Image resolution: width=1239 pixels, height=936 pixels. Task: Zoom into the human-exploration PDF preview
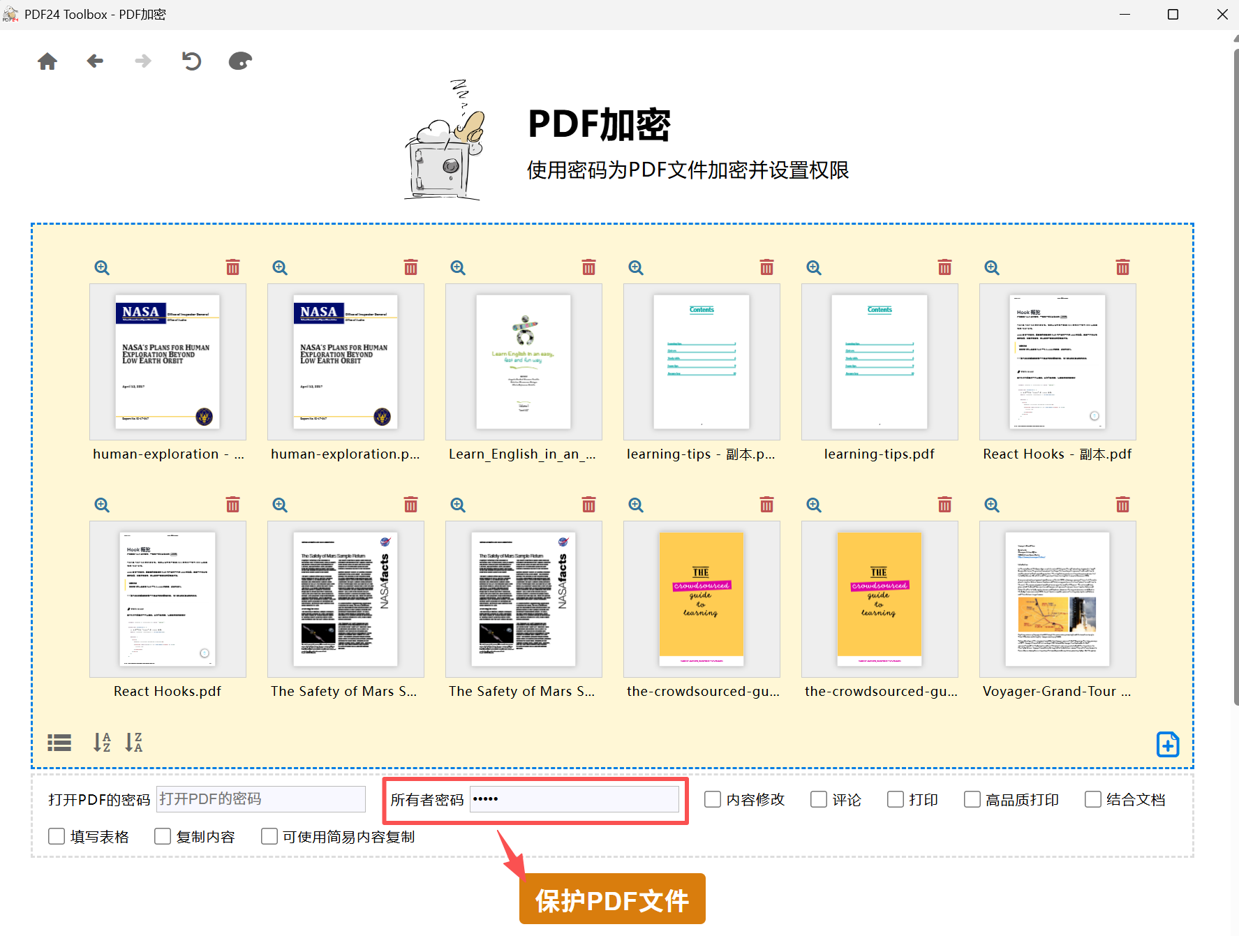point(101,267)
